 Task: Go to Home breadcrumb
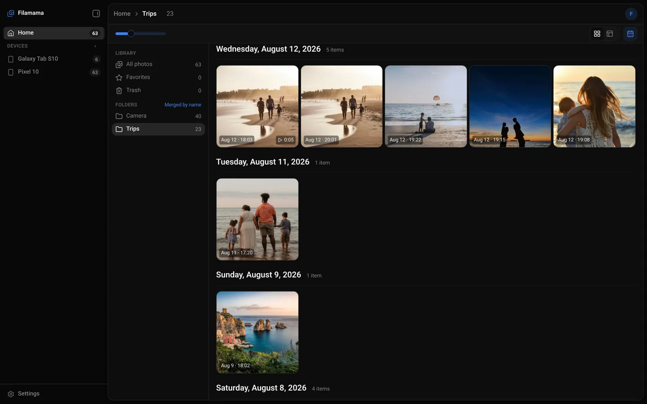pos(122,13)
